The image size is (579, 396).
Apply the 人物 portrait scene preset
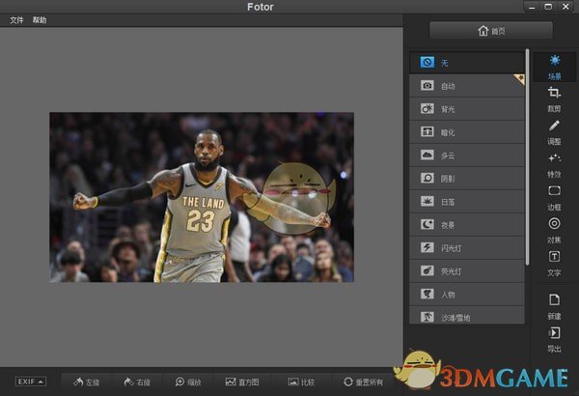pos(467,295)
